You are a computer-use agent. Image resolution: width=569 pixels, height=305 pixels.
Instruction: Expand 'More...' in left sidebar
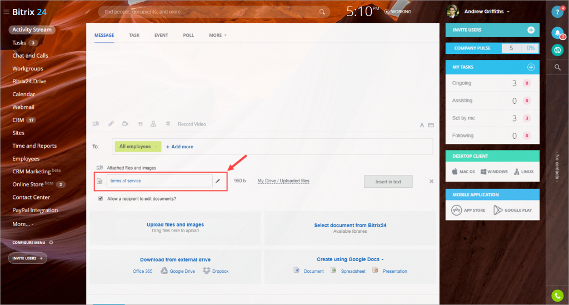click(x=23, y=224)
